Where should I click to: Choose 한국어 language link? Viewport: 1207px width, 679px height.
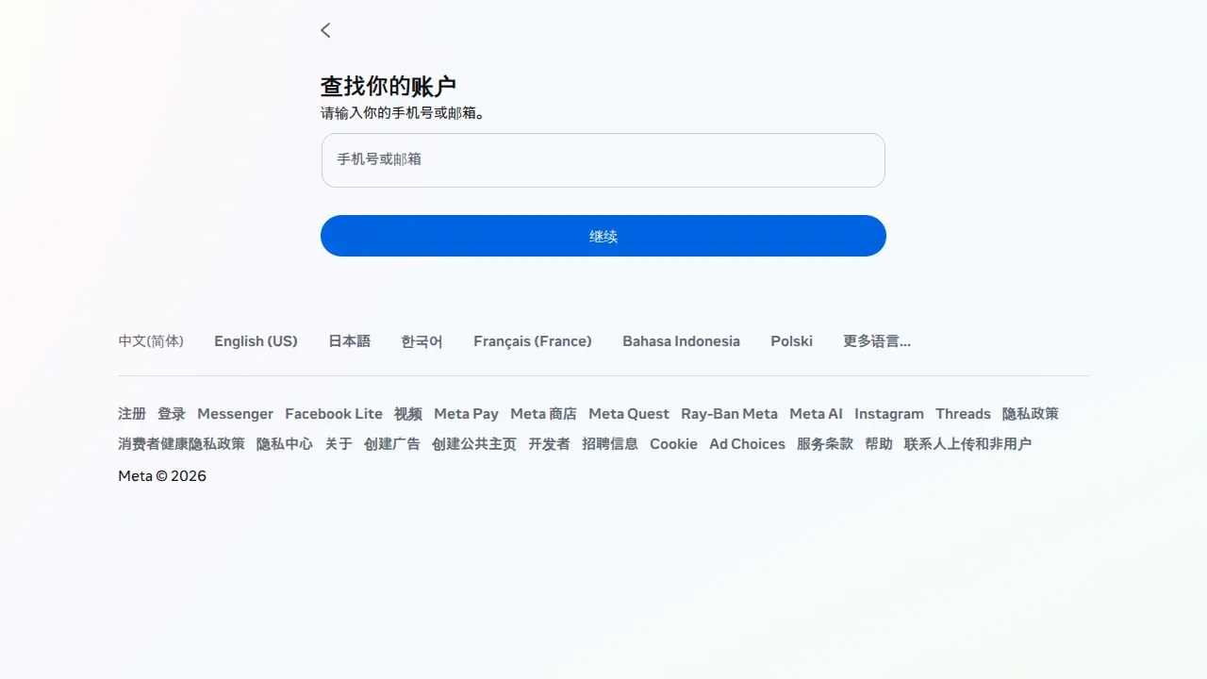[422, 341]
